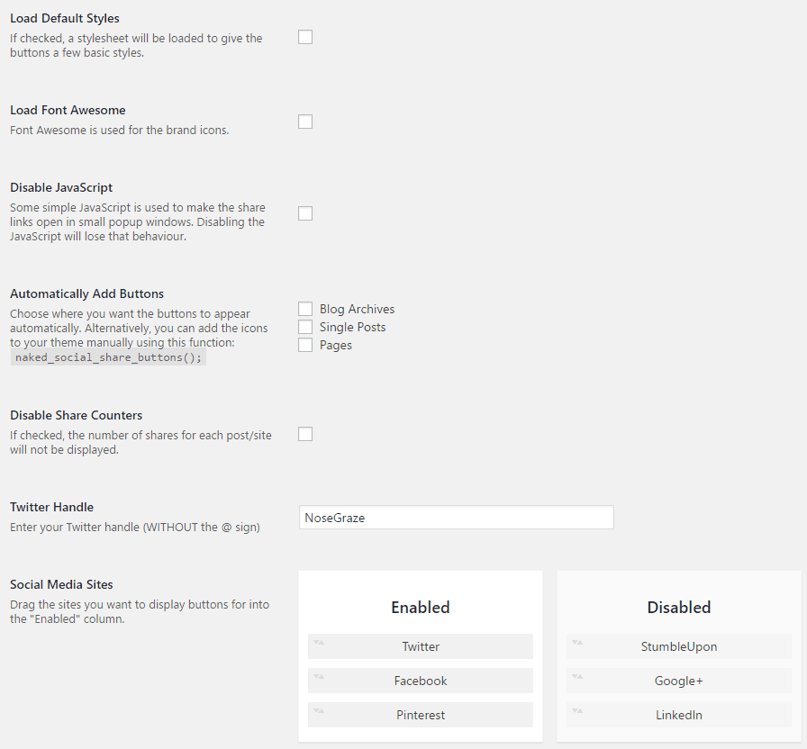Tick the Pages checkbox

(x=305, y=345)
